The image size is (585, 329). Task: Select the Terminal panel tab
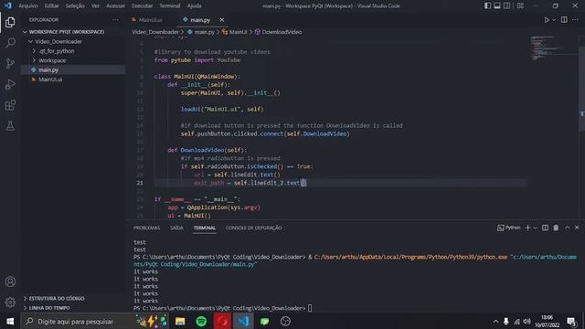[x=205, y=228]
